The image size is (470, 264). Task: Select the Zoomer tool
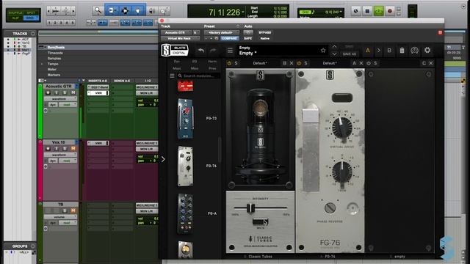(98, 10)
